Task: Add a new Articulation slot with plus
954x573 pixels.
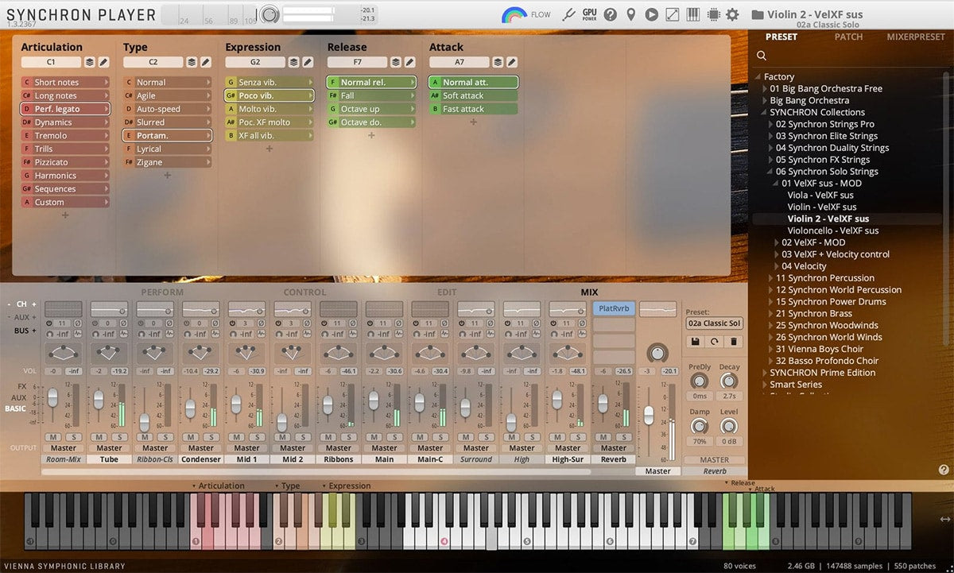Action: pos(65,215)
